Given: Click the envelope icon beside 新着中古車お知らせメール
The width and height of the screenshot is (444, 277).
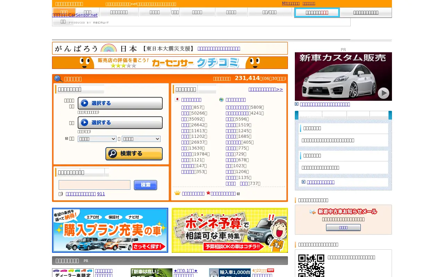Looking at the screenshot, I should [x=313, y=212].
